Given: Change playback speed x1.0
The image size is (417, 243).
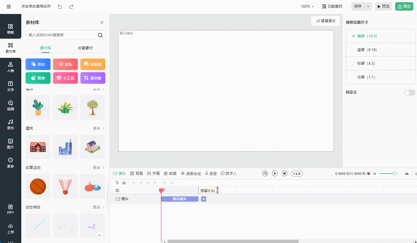Looking at the screenshot, I should point(297,174).
